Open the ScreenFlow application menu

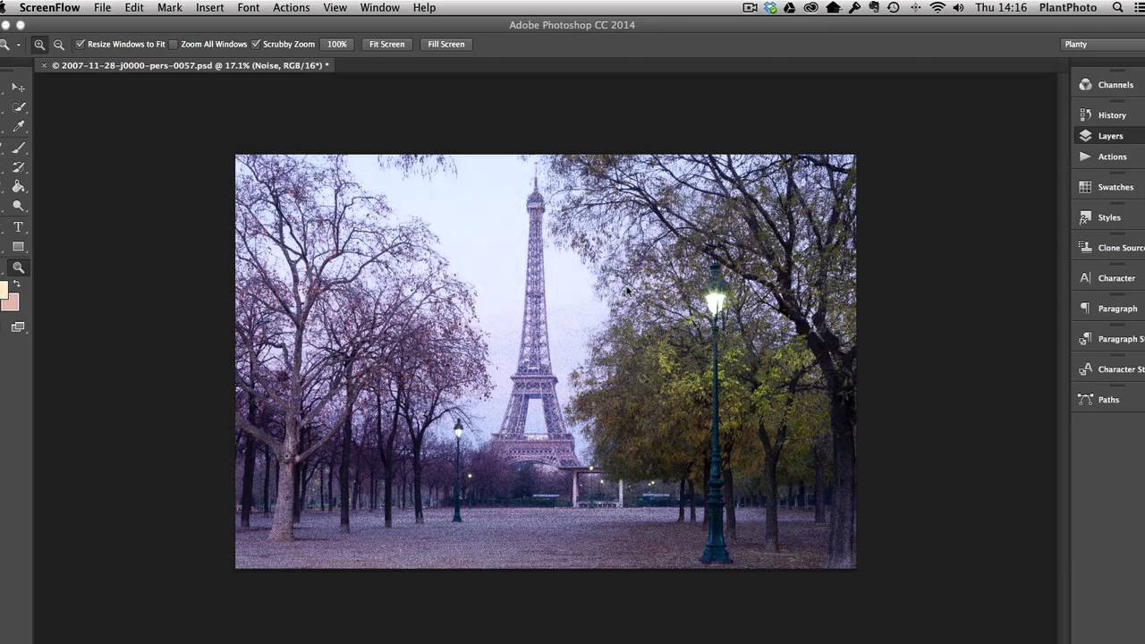[50, 7]
